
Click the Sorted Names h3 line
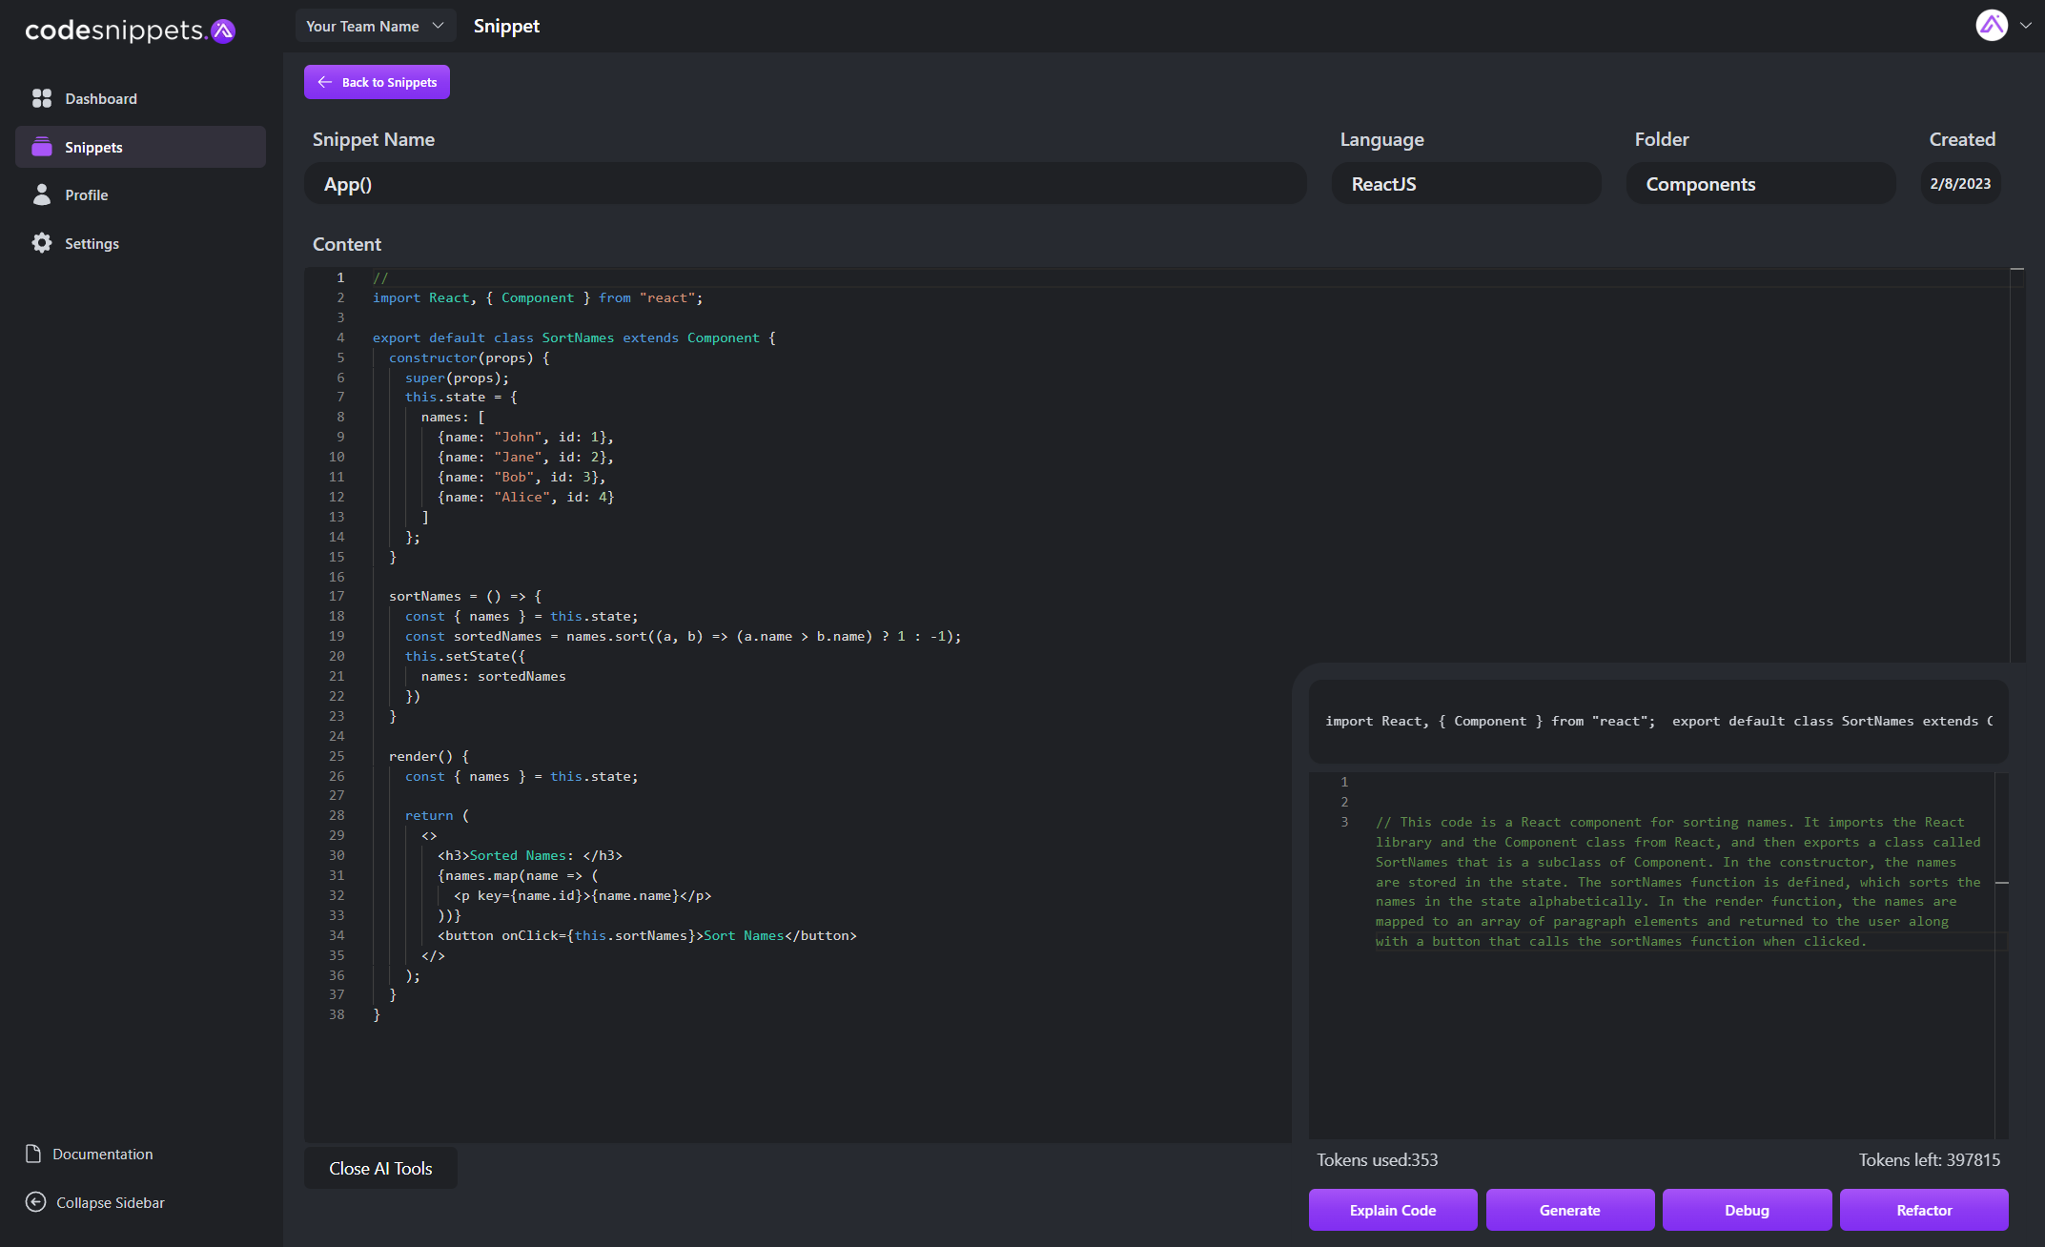pos(529,855)
